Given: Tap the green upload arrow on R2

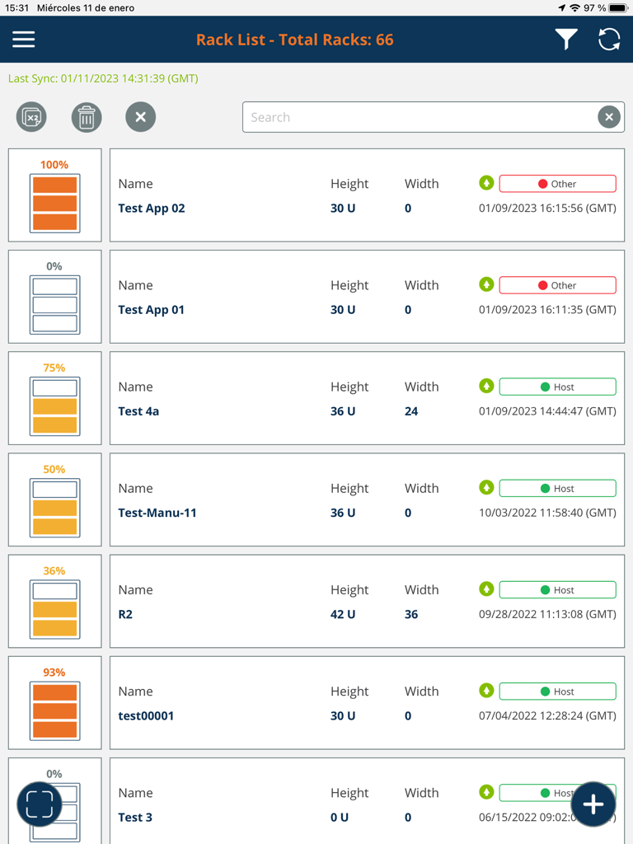Looking at the screenshot, I should pyautogui.click(x=486, y=589).
